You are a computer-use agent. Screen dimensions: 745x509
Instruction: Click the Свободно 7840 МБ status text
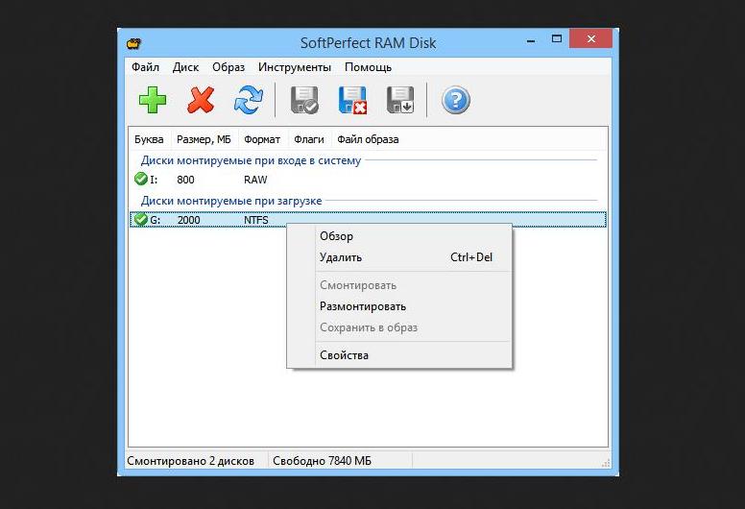coord(323,461)
